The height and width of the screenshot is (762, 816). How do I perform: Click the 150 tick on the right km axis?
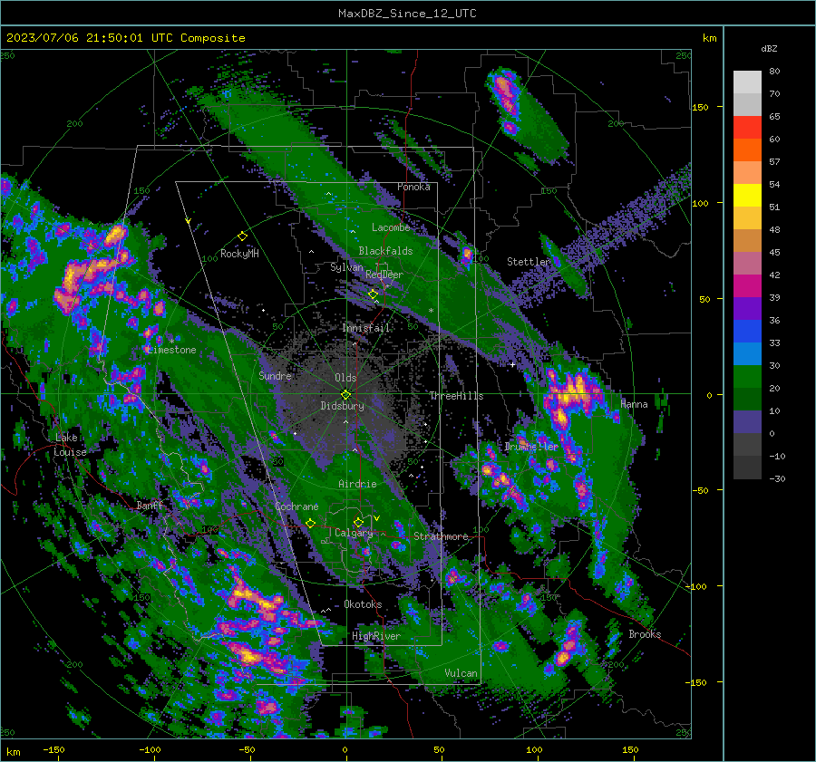(700, 107)
